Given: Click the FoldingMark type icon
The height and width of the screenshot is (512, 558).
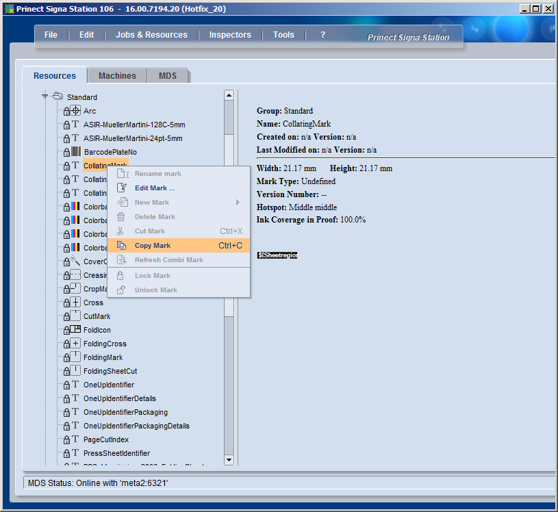Looking at the screenshot, I should (75, 357).
